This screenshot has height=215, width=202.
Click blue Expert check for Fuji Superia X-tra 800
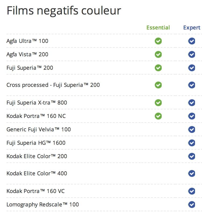point(192,103)
